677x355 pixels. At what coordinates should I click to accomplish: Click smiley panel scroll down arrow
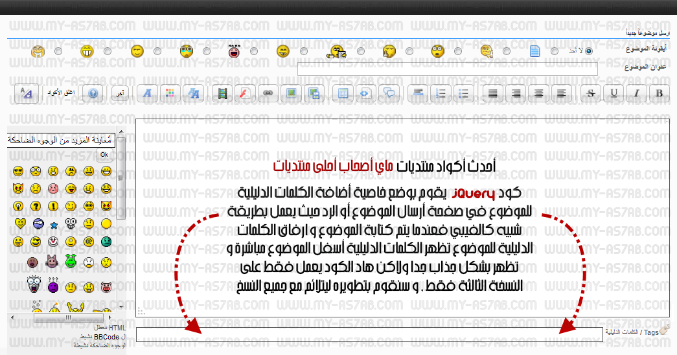(121, 306)
